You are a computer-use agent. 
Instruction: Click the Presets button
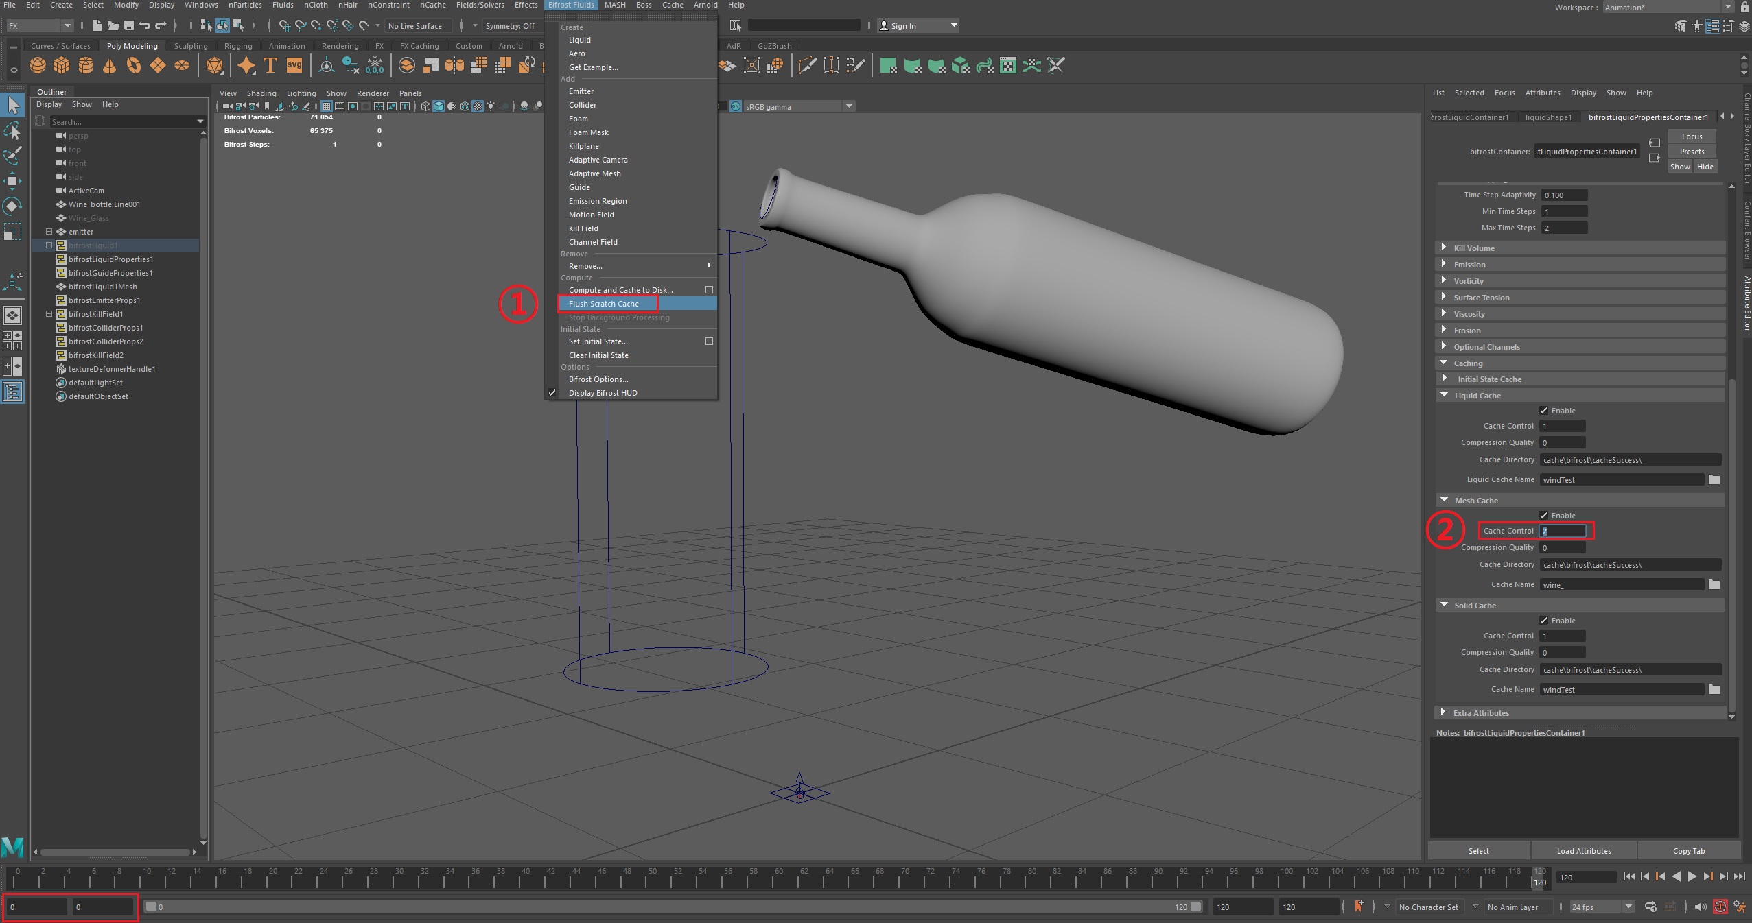[x=1692, y=152]
